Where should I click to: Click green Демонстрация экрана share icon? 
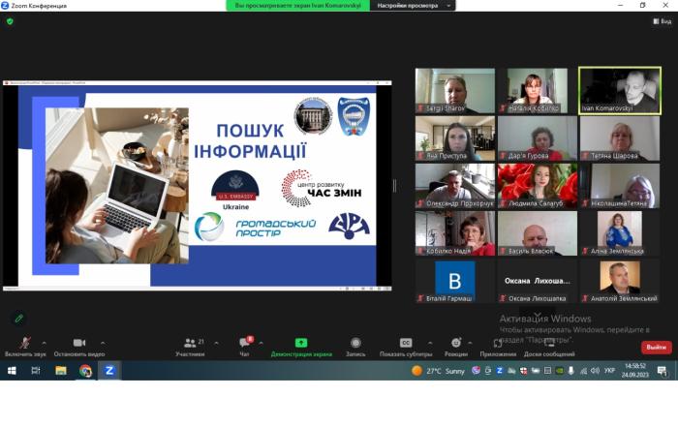click(300, 343)
